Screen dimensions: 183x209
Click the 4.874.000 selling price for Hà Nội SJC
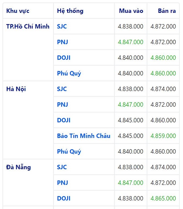click(163, 89)
